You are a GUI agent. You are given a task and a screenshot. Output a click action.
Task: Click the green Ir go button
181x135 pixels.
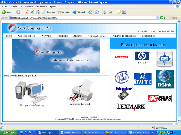pyautogui.click(x=163, y=18)
